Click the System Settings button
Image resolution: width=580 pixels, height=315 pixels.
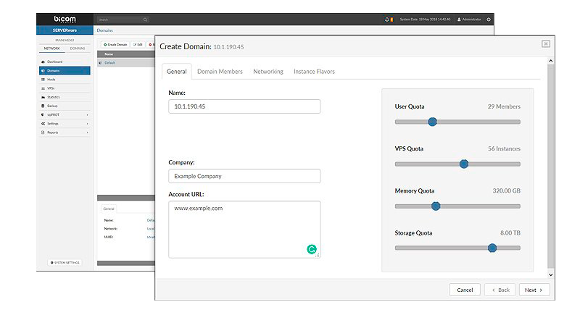coord(65,262)
